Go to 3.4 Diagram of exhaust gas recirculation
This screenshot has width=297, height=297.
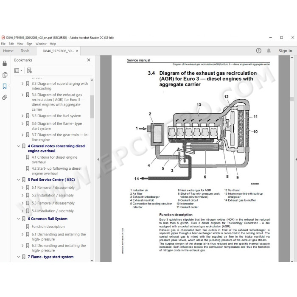(x=58, y=102)
